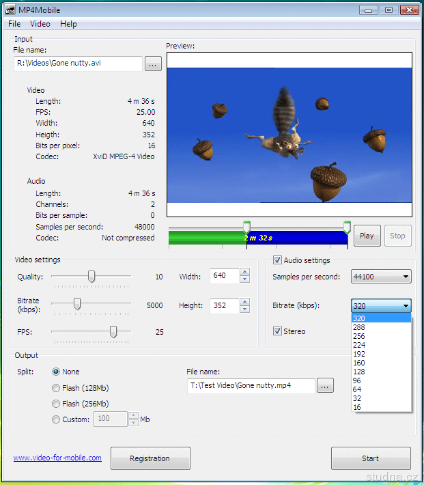This screenshot has height=485, width=424.
Task: Click Height spinner down arrow
Action: click(x=244, y=309)
